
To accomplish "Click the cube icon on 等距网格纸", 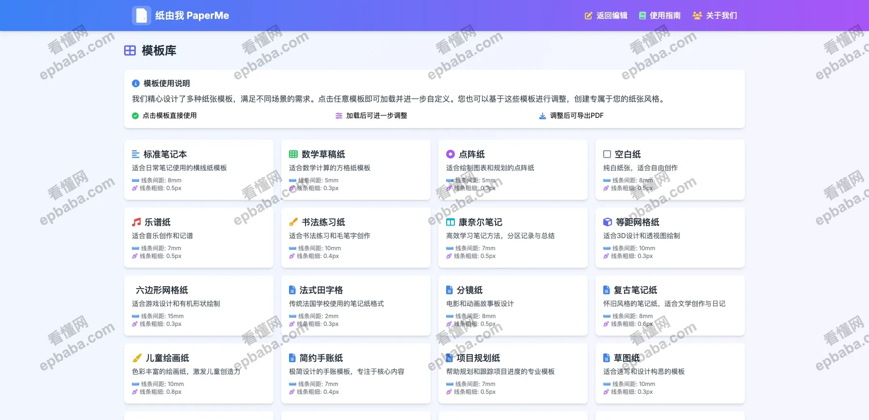I will pyautogui.click(x=607, y=222).
